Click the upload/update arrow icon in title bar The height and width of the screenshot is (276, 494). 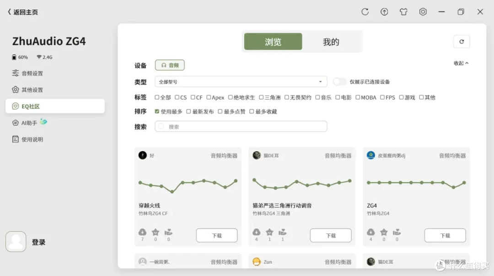tap(384, 12)
